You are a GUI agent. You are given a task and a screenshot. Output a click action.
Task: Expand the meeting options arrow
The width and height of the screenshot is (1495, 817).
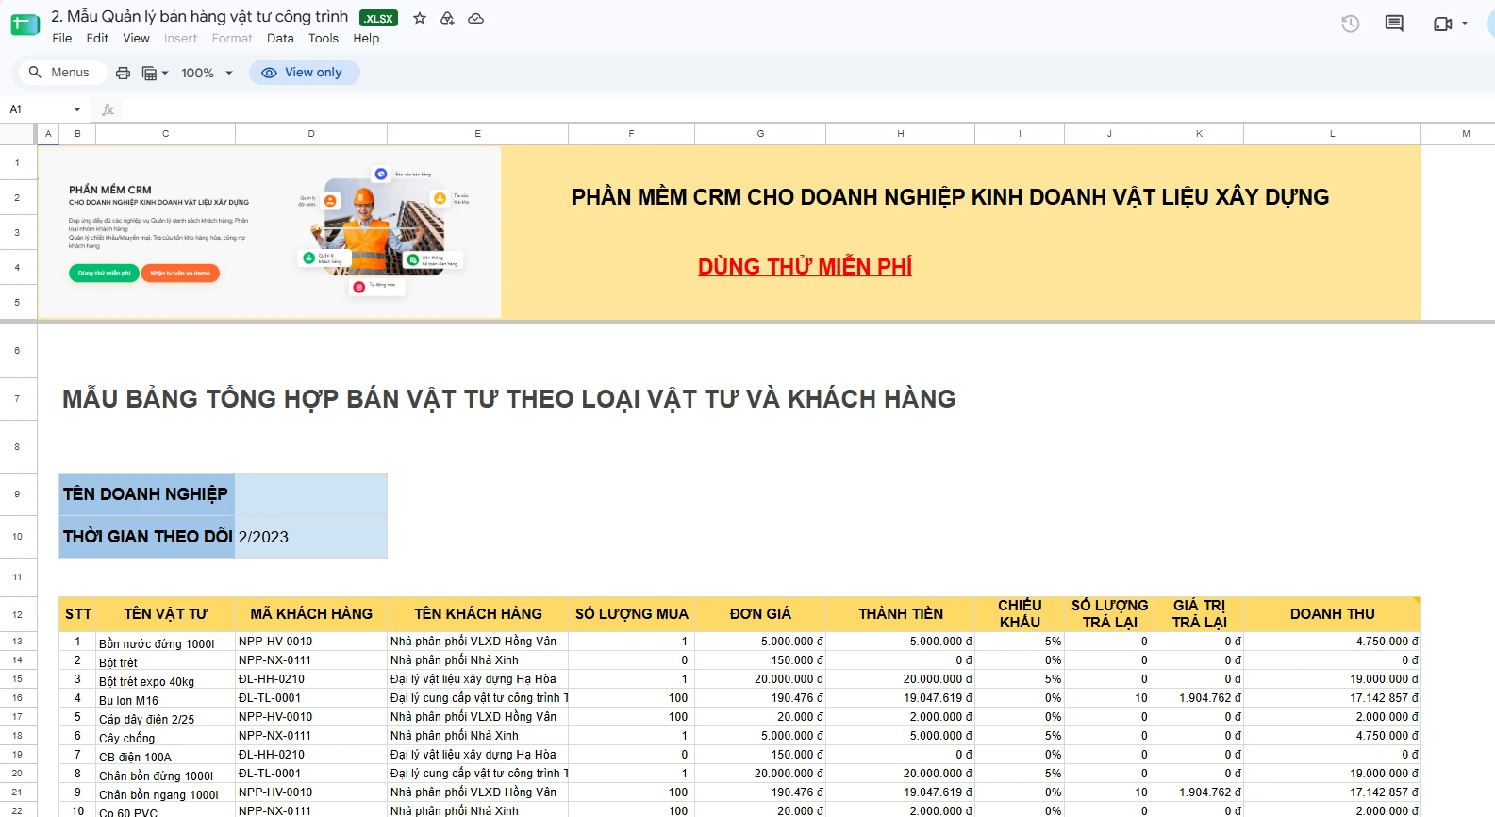1465,24
